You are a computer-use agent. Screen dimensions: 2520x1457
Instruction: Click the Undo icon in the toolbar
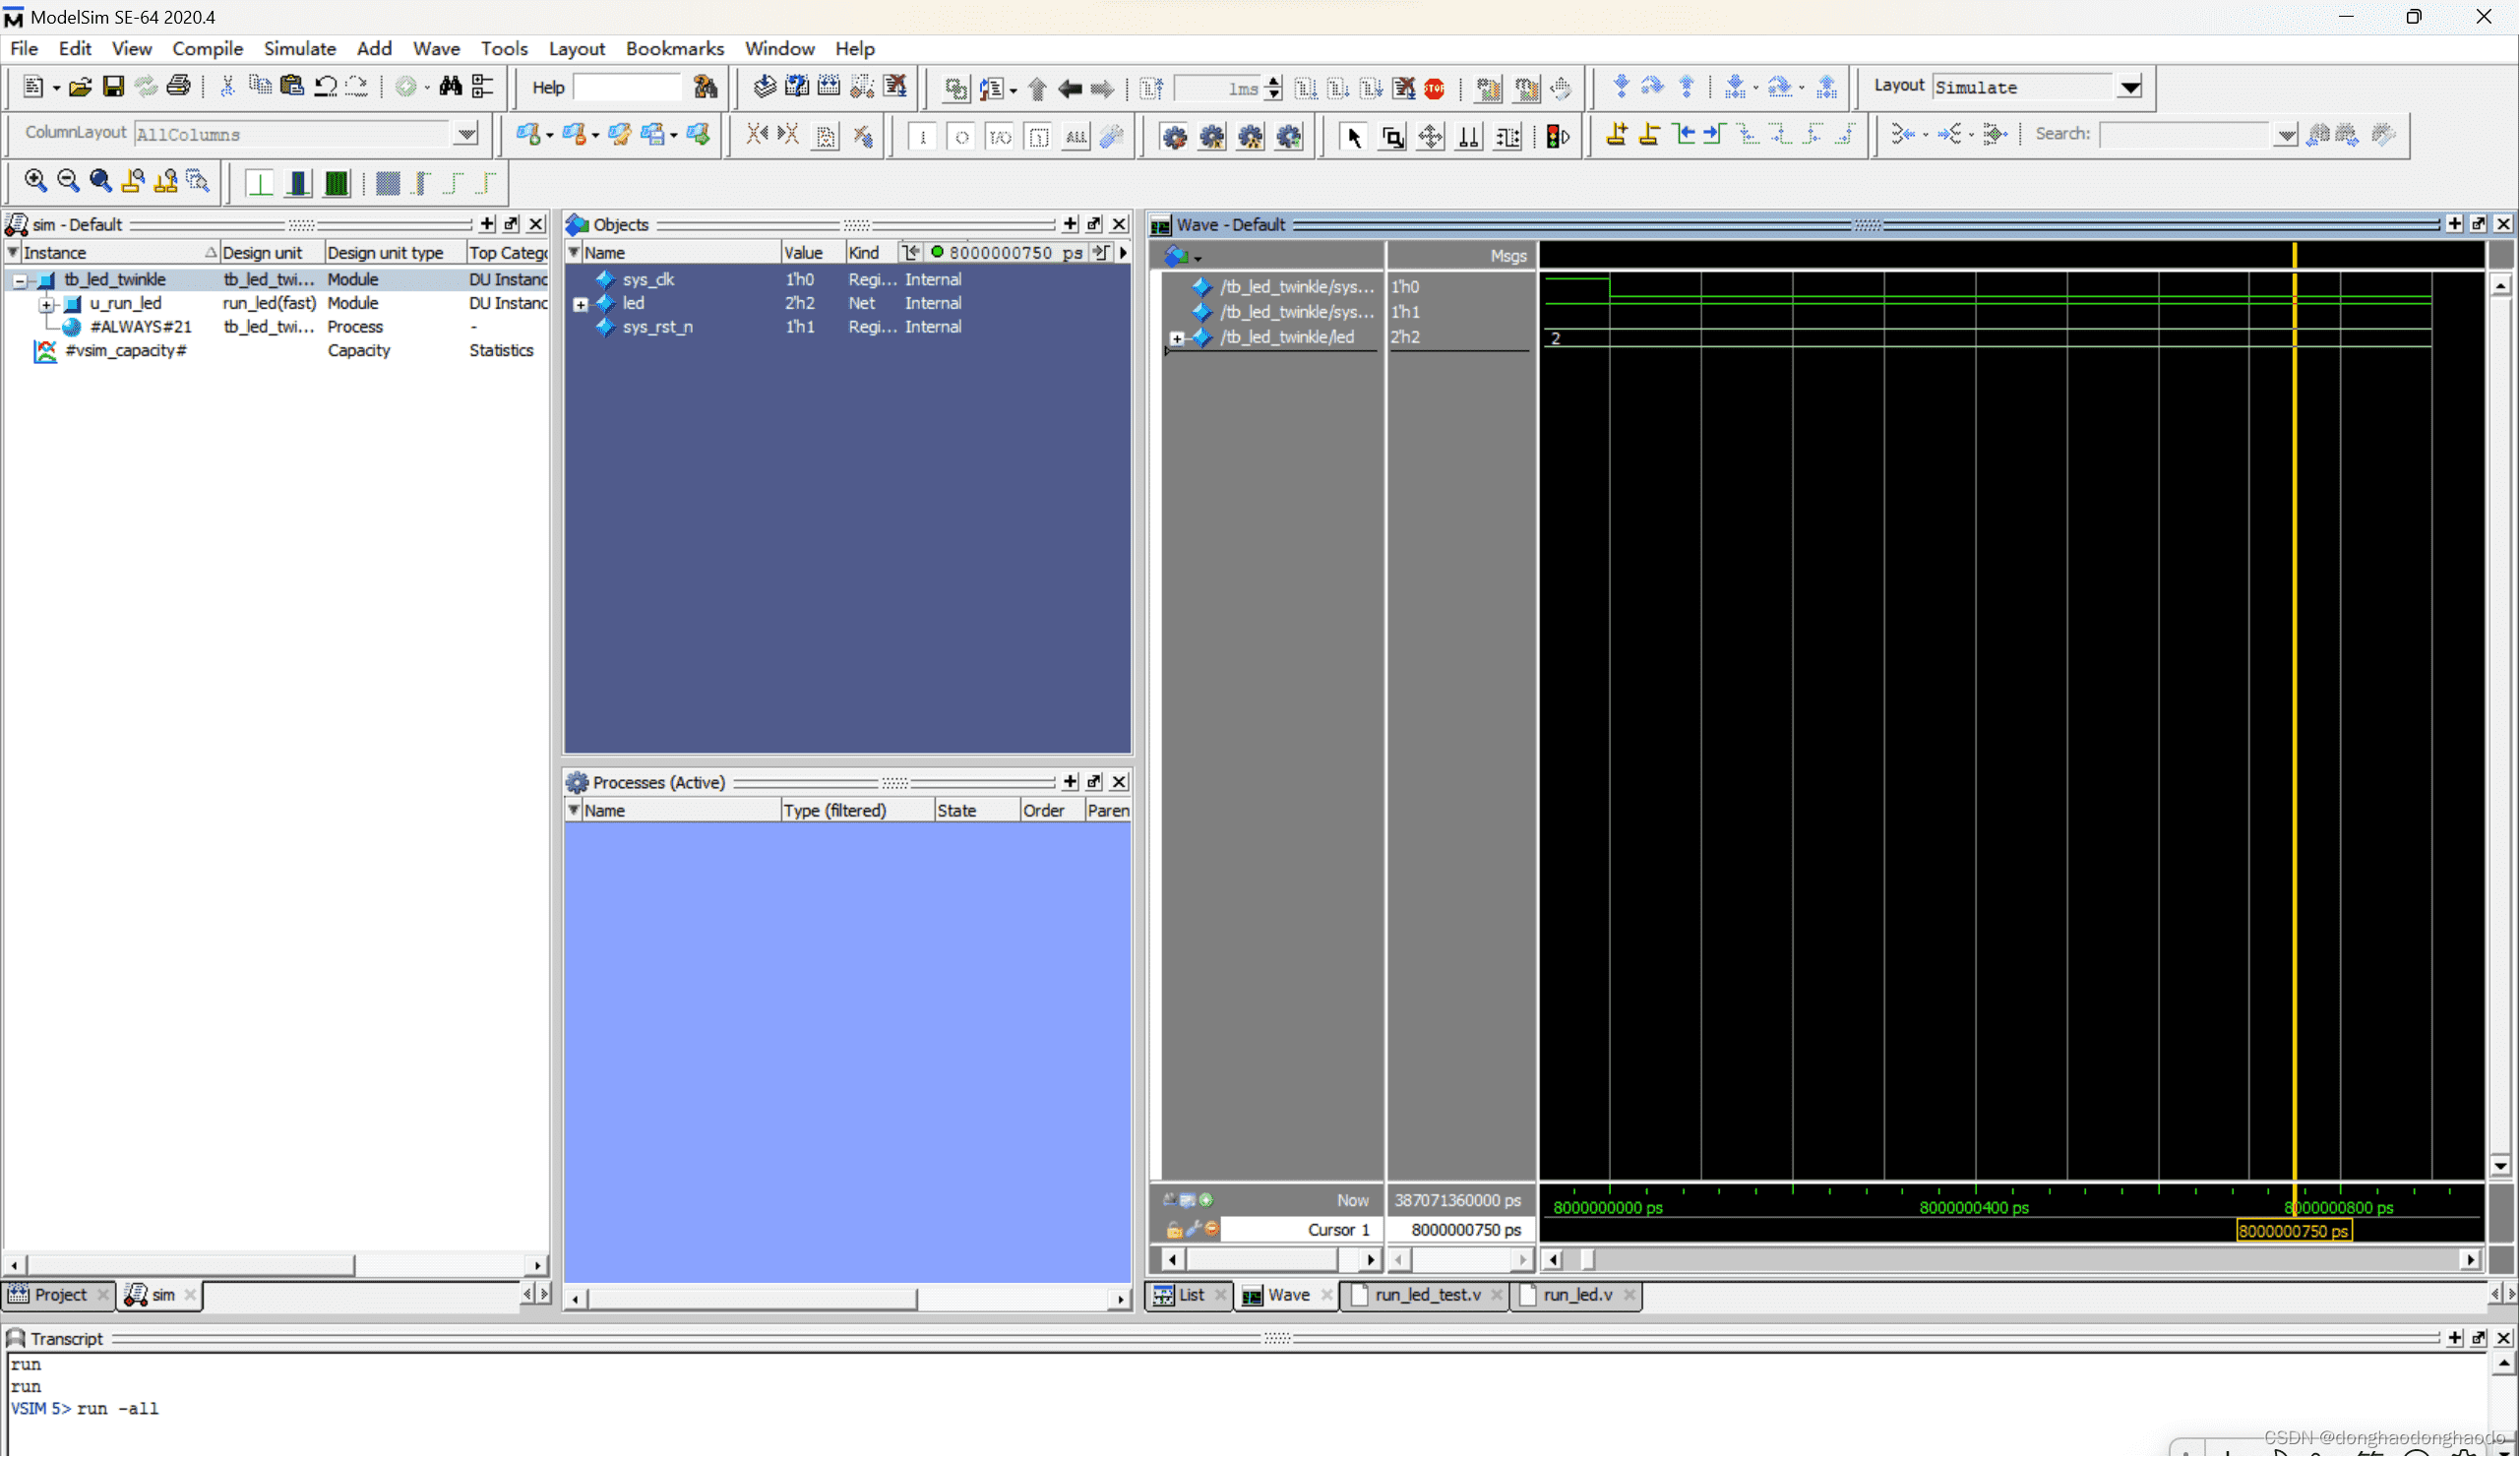[x=326, y=86]
